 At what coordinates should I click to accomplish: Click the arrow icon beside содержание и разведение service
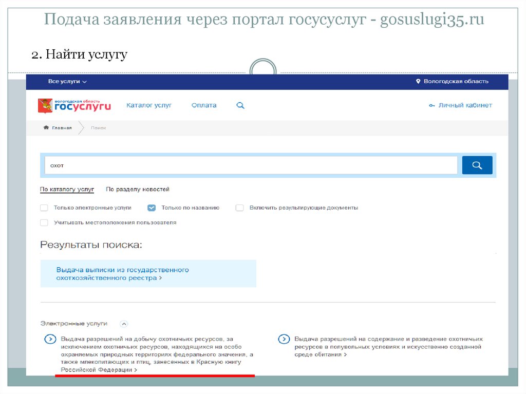pyautogui.click(x=283, y=339)
